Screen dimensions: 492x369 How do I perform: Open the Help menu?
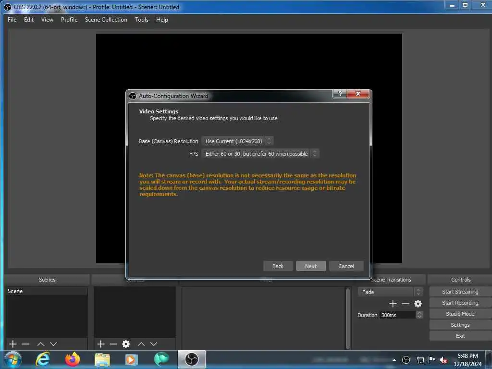(162, 20)
